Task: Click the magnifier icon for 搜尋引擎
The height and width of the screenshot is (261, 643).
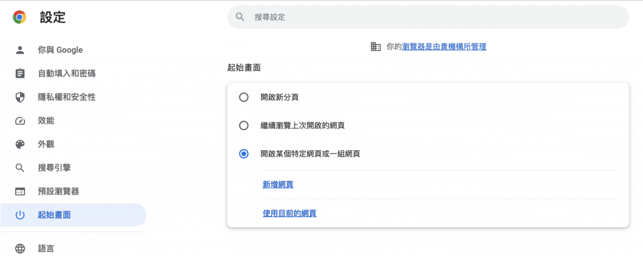Action: point(19,168)
